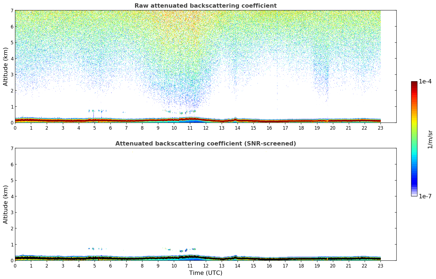Click the colorbar's "1e-4" maximum label
This screenshot has width=436, height=279.
coord(425,82)
